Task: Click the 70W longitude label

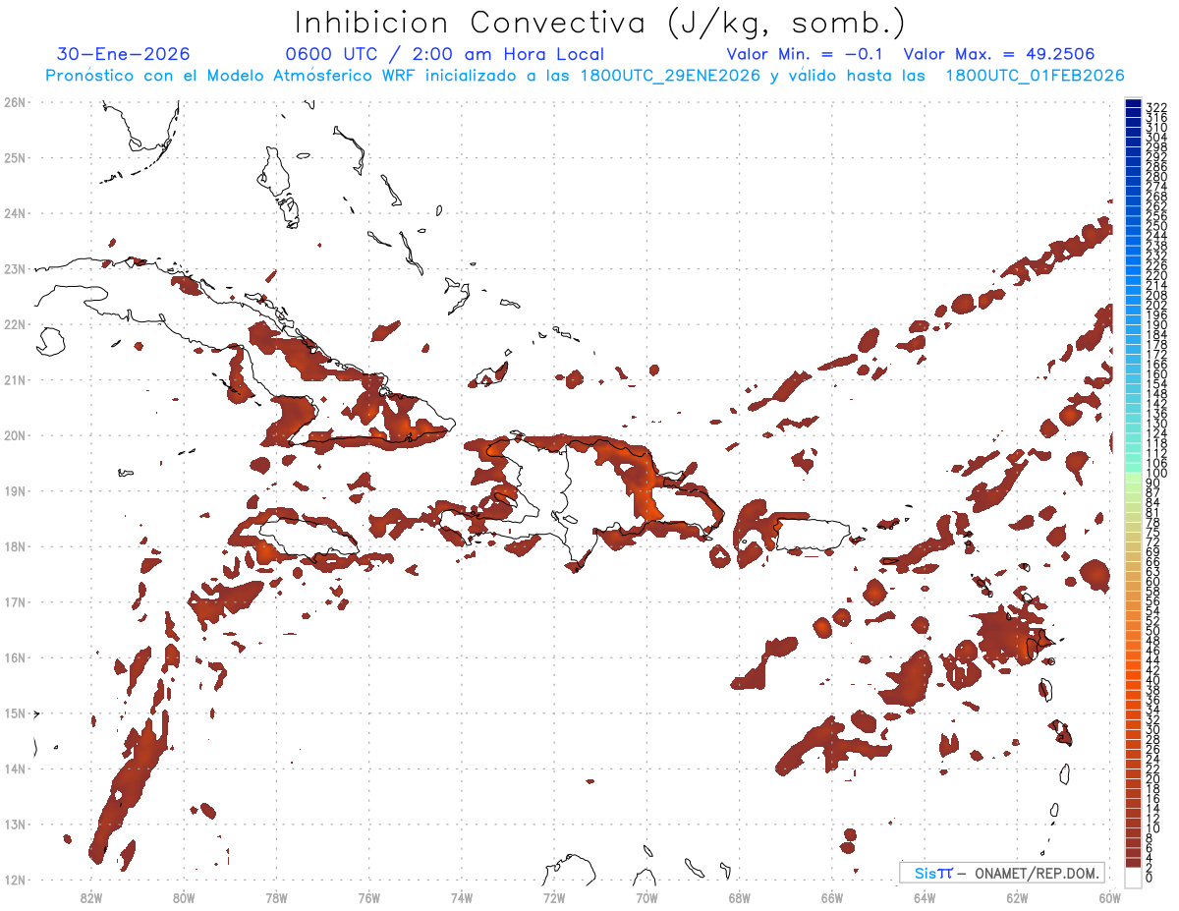Action: (646, 897)
